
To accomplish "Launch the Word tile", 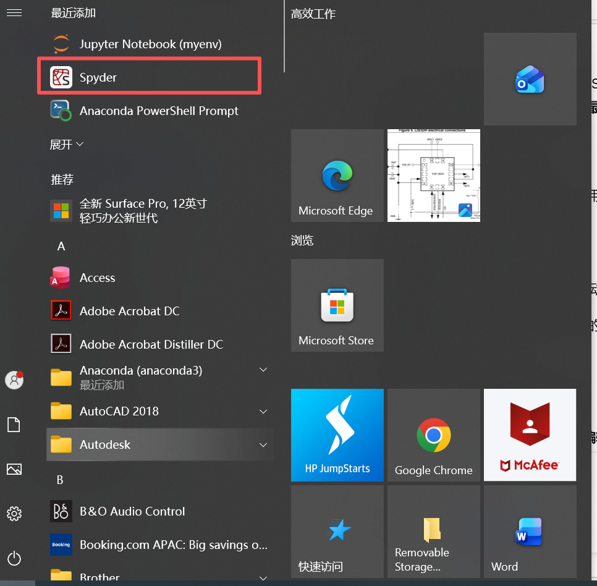I will 530,532.
